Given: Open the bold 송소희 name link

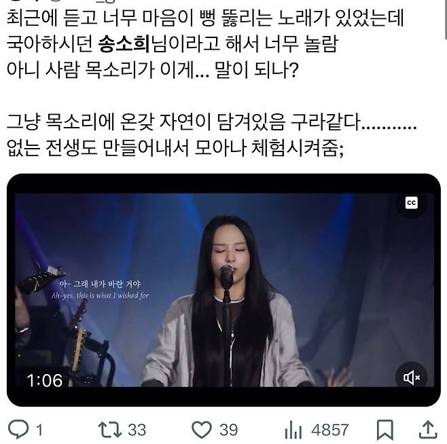Looking at the screenshot, I should click(124, 44).
